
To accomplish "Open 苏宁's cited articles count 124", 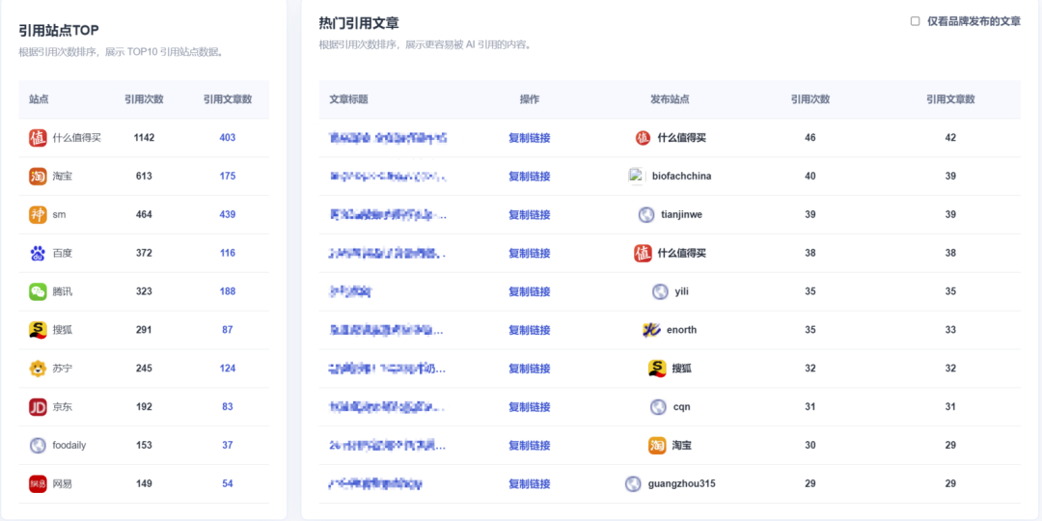I will [x=228, y=369].
